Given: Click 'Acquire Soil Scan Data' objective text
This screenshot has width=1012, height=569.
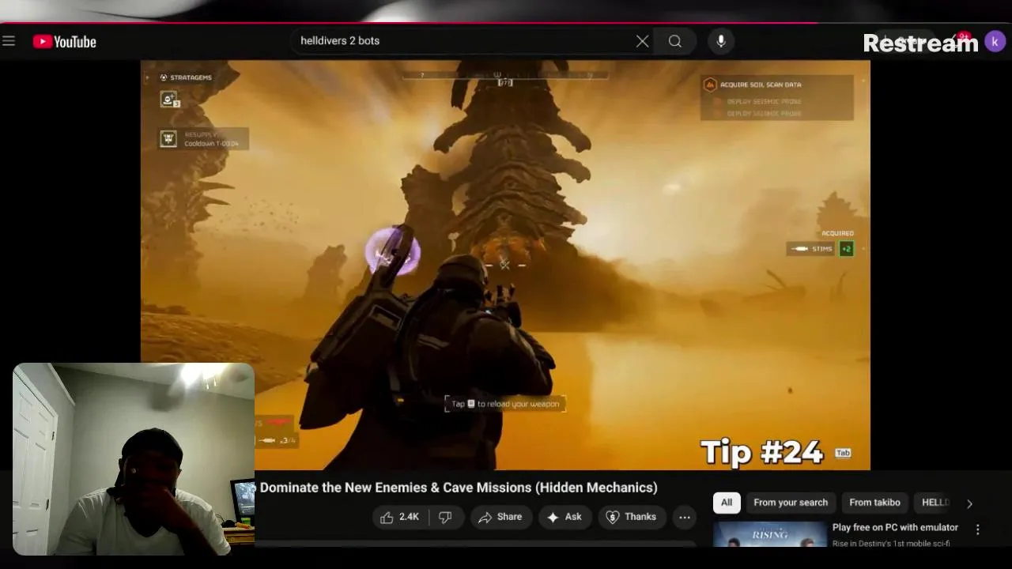Looking at the screenshot, I should 760,85.
